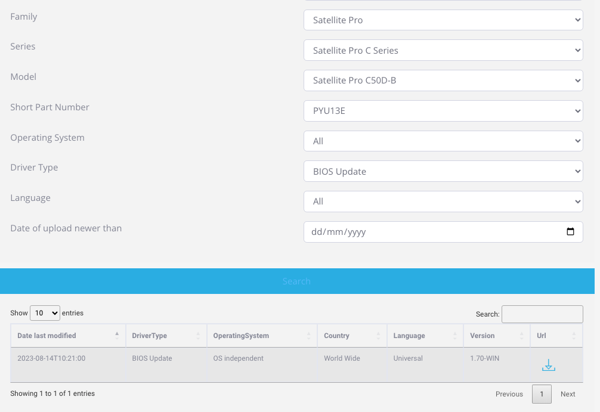Click the Driver Type label
Viewport: 600px width, 412px height.
34,168
